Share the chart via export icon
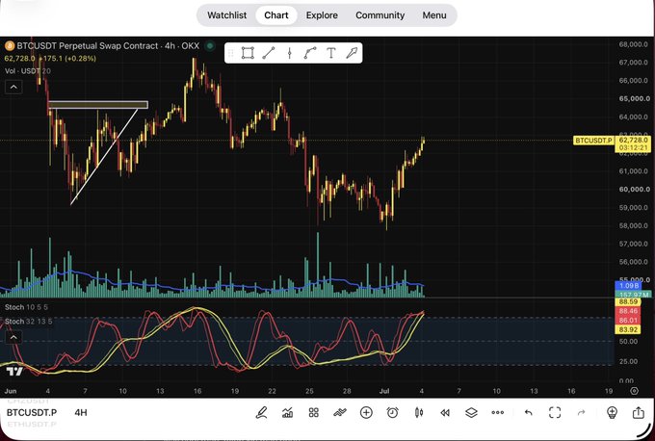 click(639, 413)
